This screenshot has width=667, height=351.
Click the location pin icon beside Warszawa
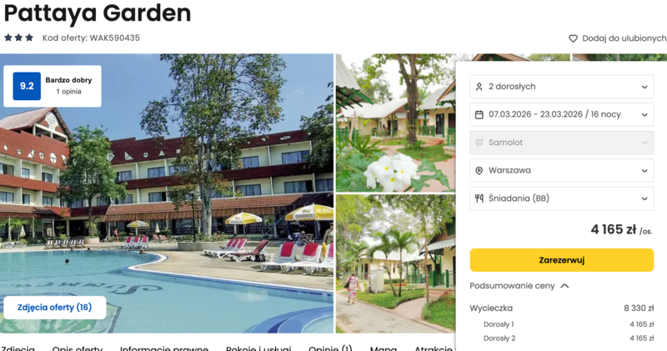pos(479,171)
